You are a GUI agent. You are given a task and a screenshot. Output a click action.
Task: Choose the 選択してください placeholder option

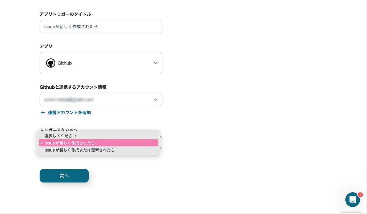pos(60,136)
